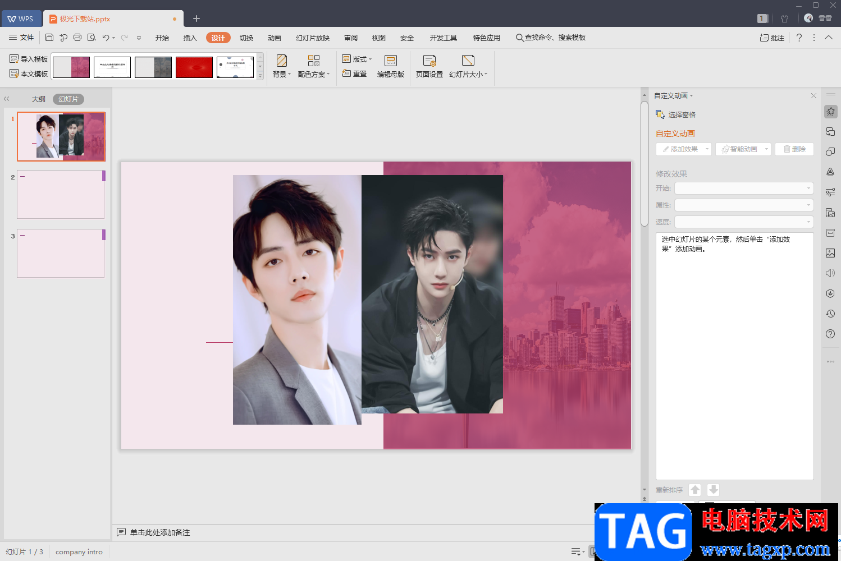Open 页面设置 page setup
This screenshot has height=561, width=841.
pos(429,66)
